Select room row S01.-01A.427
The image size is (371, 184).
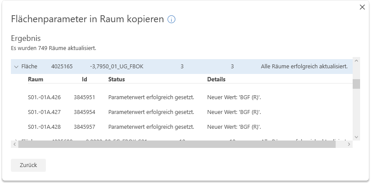(44, 112)
